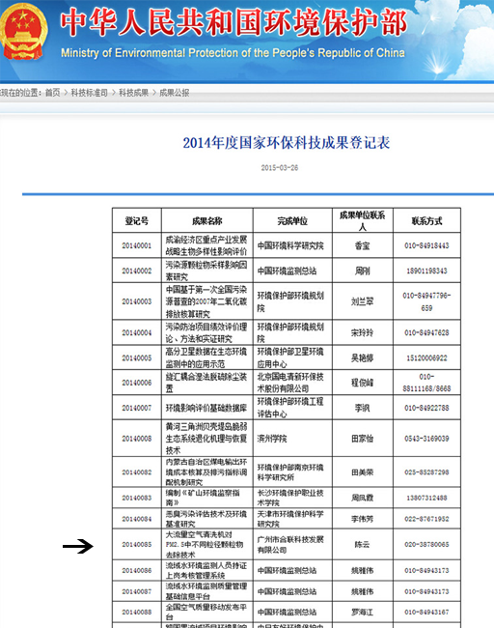494x628 pixels.
Task: Click 环境影响评价基础数据库 result name
Action: (206, 408)
